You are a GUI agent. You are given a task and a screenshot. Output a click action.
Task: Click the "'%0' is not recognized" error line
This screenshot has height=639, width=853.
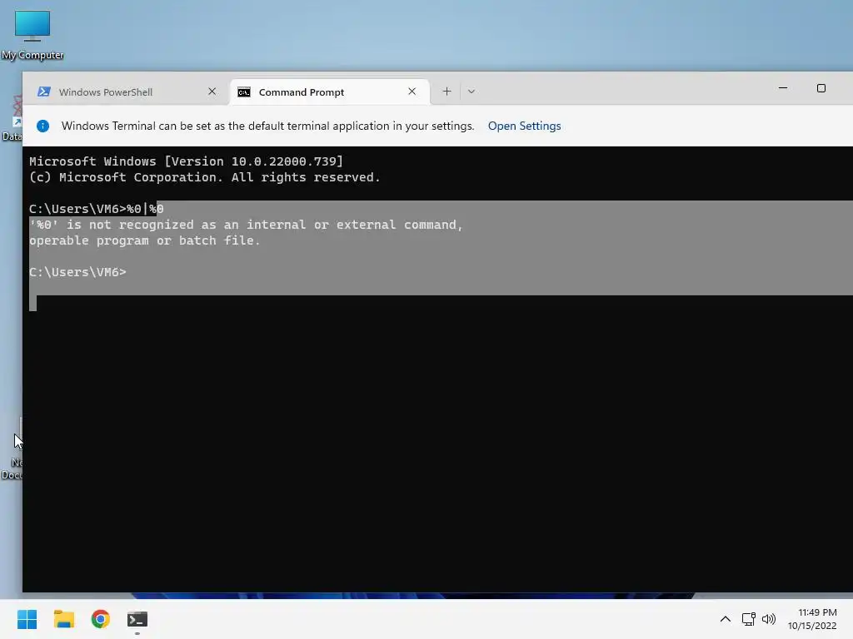click(246, 225)
